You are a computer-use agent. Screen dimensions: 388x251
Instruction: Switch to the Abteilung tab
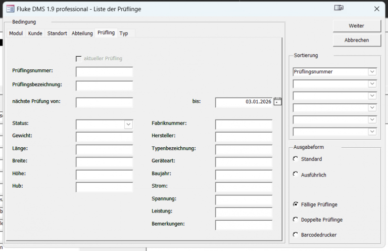(x=82, y=33)
